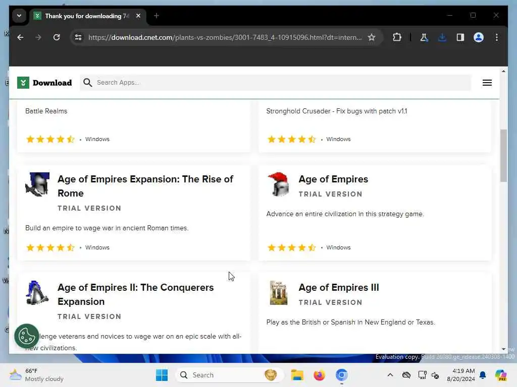Open Age of Empires III link

(338, 288)
